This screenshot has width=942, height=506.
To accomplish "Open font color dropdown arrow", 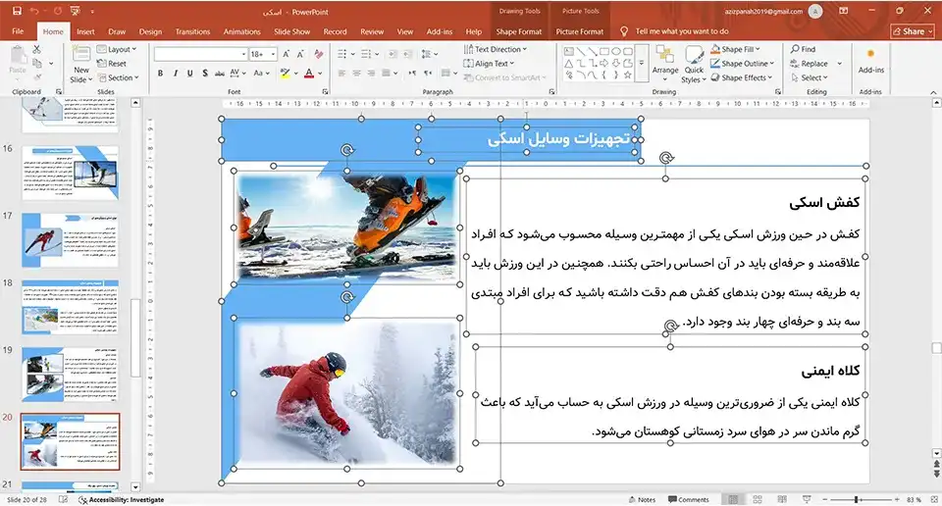I will tap(320, 74).
